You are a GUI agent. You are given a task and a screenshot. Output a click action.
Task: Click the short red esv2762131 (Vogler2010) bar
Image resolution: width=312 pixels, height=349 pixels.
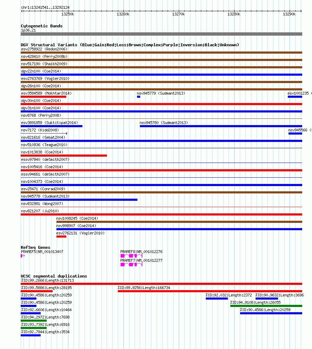pyautogui.click(x=61, y=237)
